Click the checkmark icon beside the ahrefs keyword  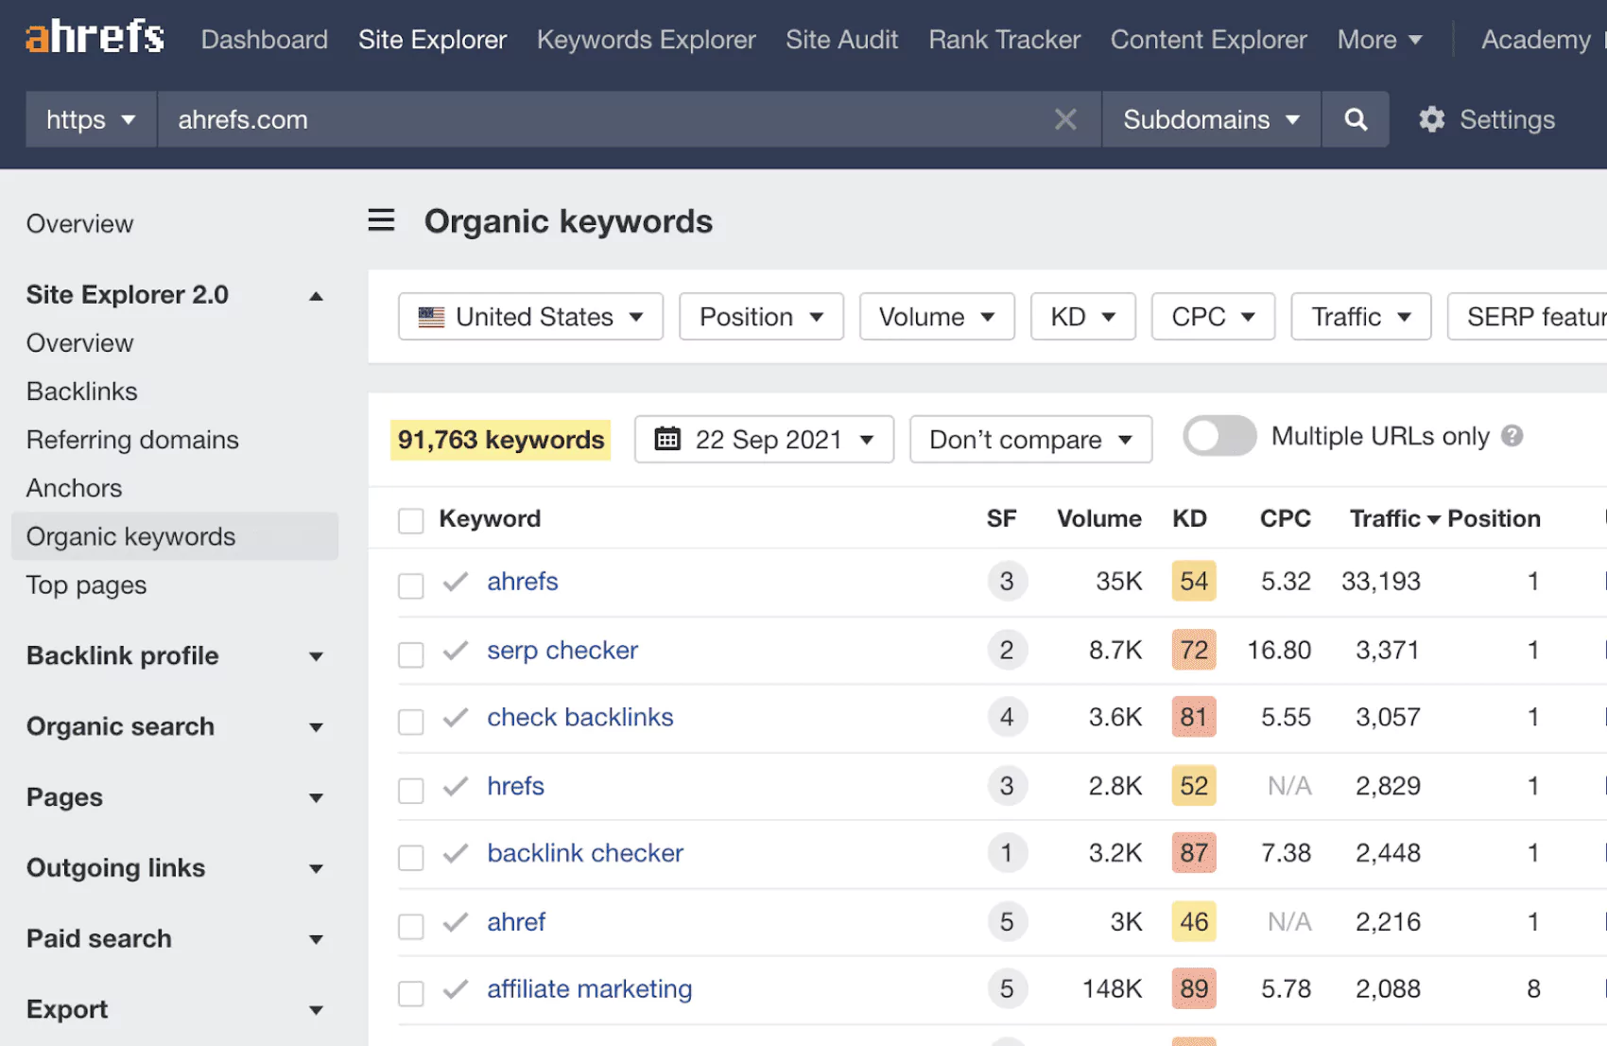pyautogui.click(x=454, y=582)
